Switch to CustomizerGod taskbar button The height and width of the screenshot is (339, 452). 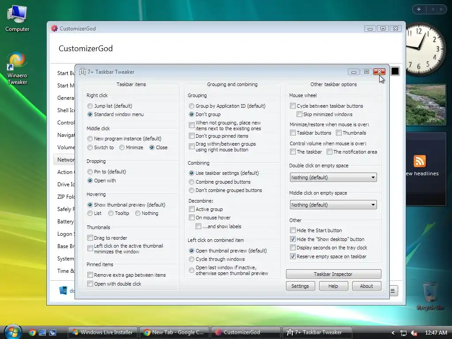pos(245,332)
